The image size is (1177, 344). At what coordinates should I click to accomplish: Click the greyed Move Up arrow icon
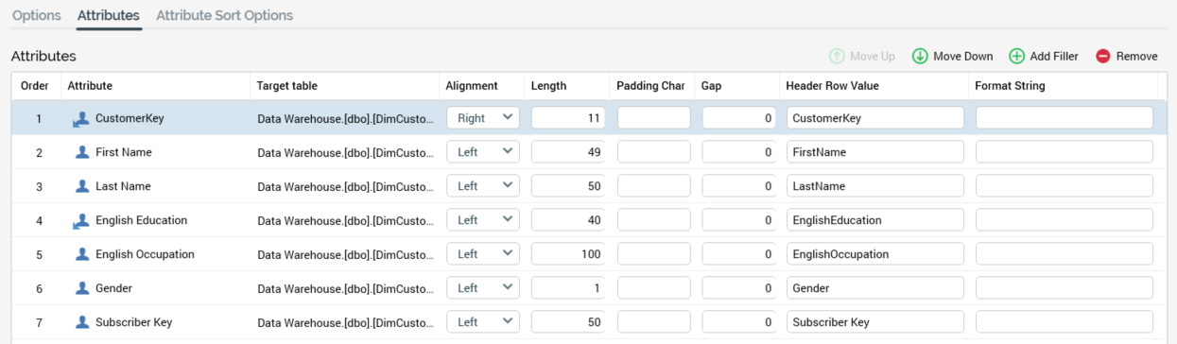tap(836, 56)
